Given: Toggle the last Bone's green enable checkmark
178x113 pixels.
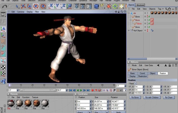Looking at the screenshot, I should [149, 27].
